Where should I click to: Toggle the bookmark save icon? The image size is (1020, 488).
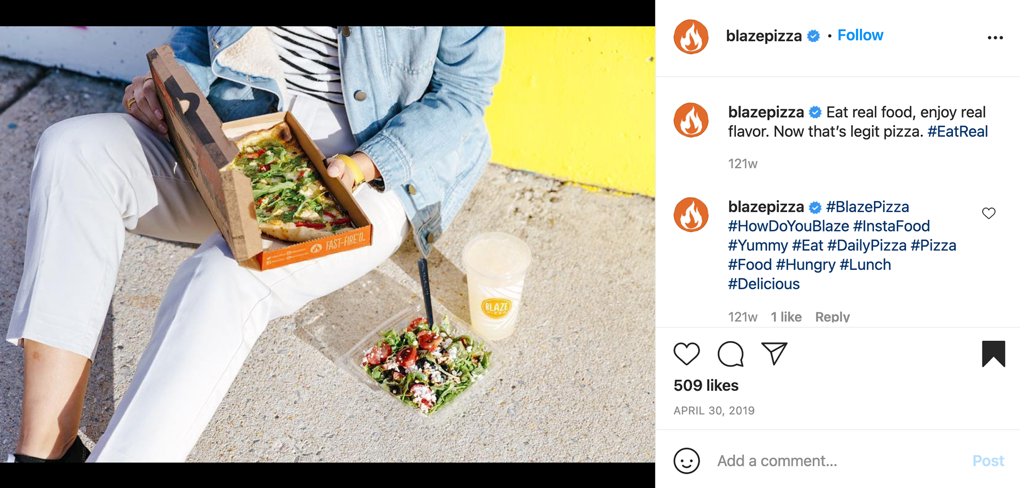coord(993,354)
